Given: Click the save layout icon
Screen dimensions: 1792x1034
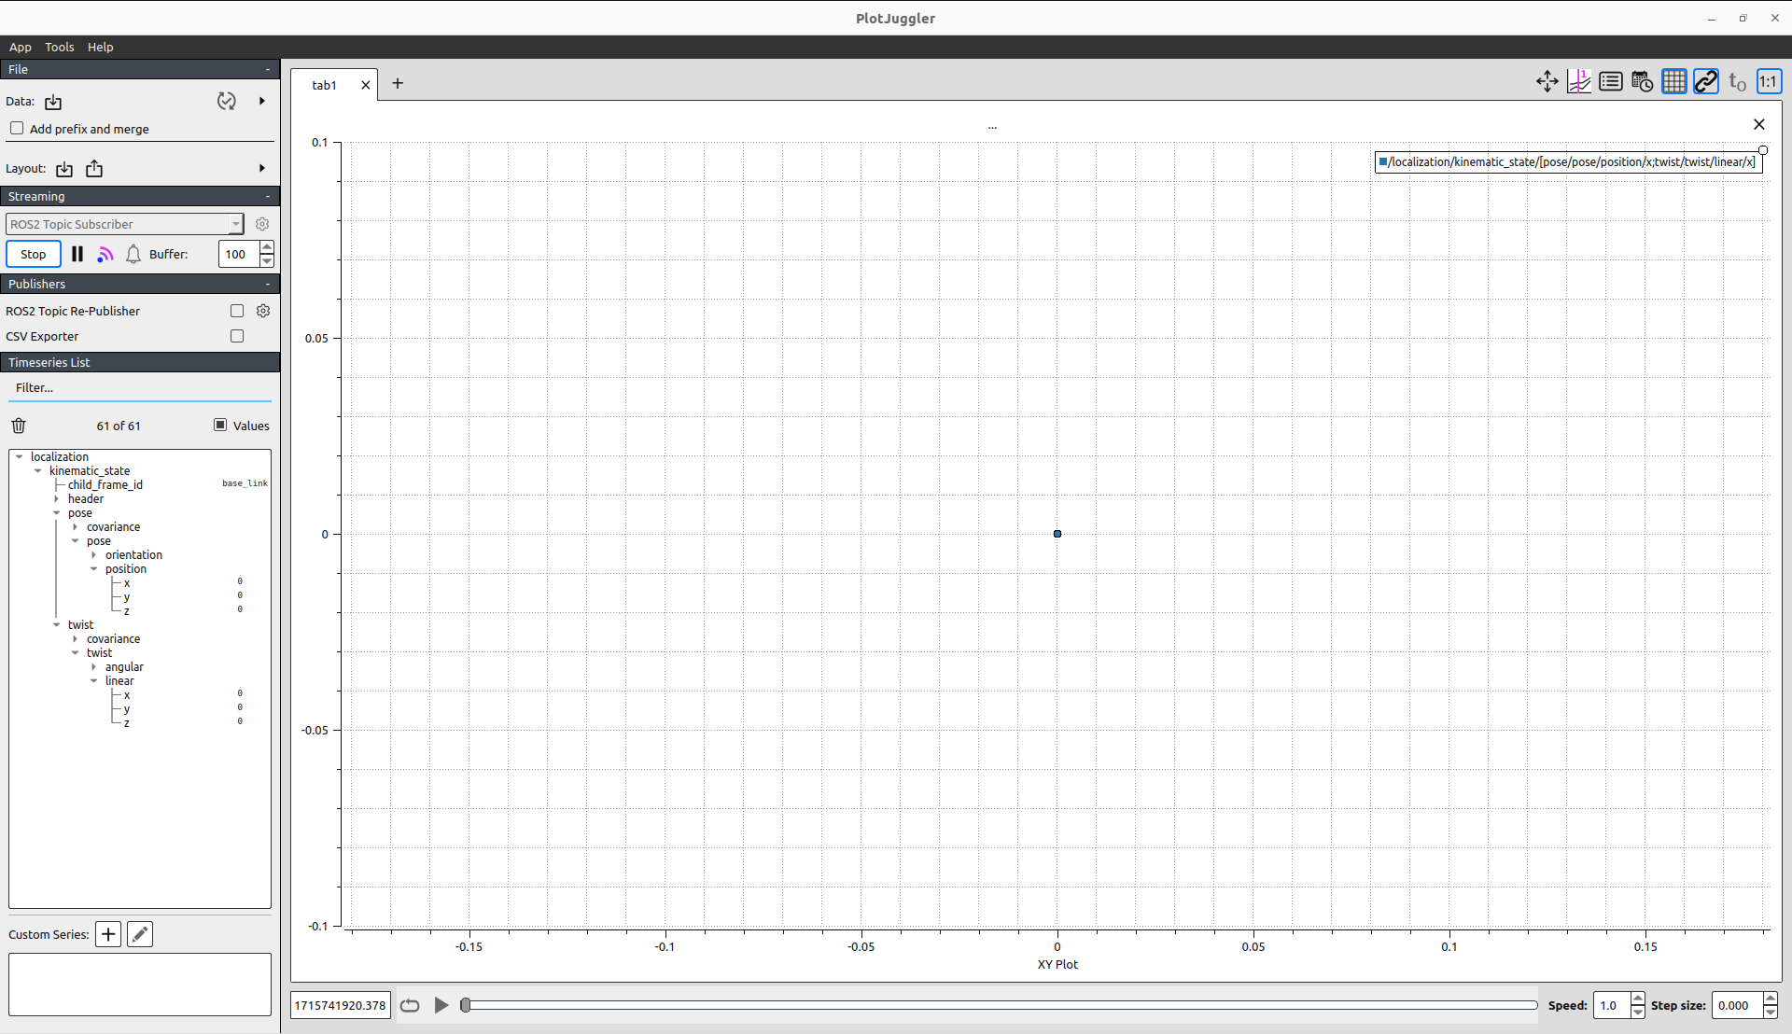Looking at the screenshot, I should (94, 169).
